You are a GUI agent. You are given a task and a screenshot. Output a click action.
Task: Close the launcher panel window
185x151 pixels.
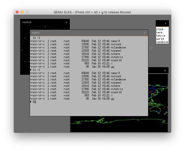[165, 24]
